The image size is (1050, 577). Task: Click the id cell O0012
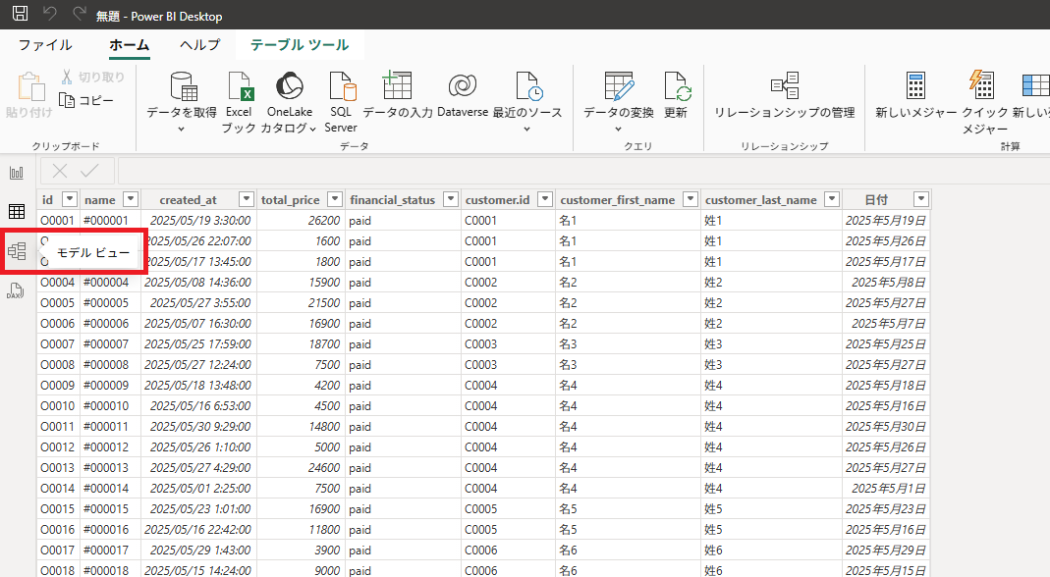coord(58,447)
